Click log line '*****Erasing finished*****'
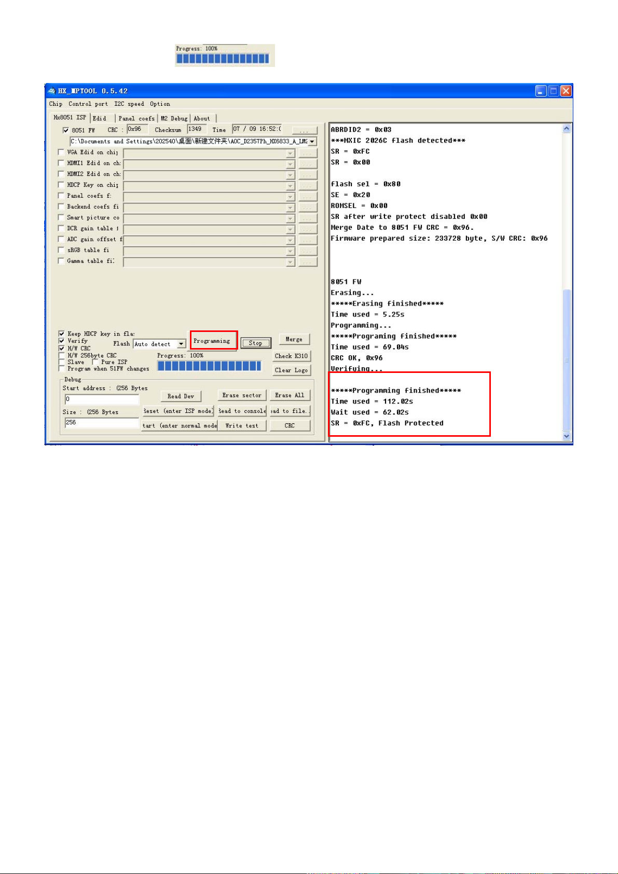618x874 pixels. click(387, 304)
